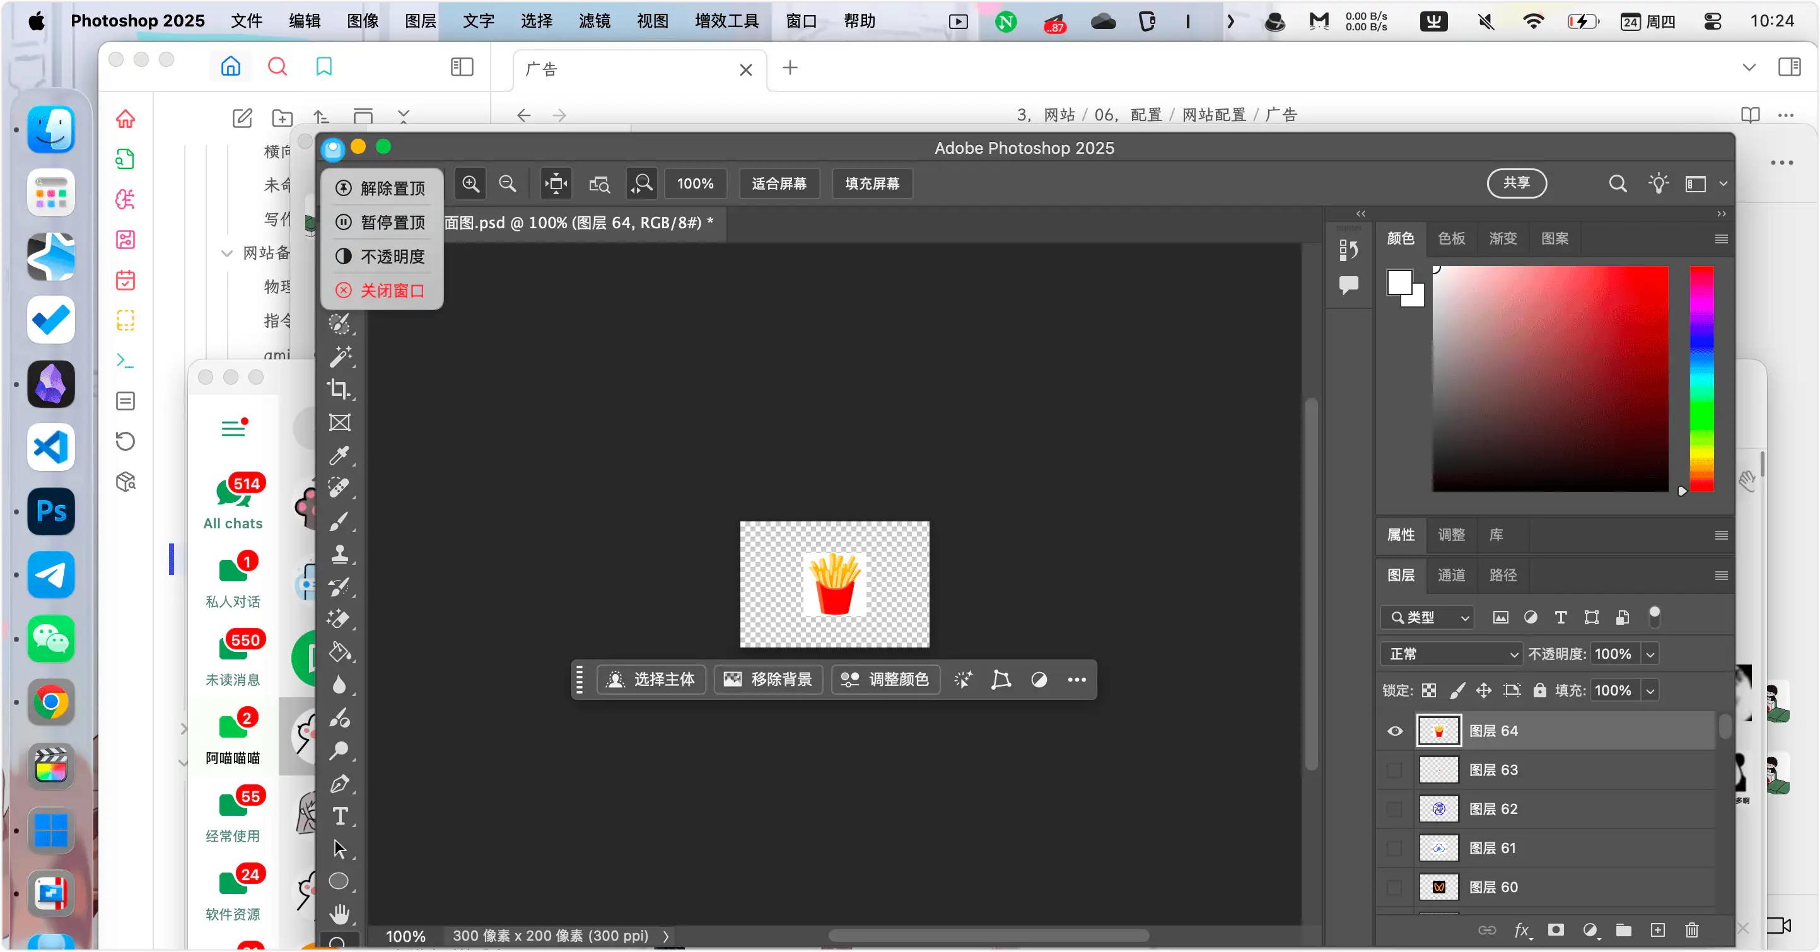Open the Layers panel options menu
The image size is (1820, 952).
pyautogui.click(x=1721, y=576)
